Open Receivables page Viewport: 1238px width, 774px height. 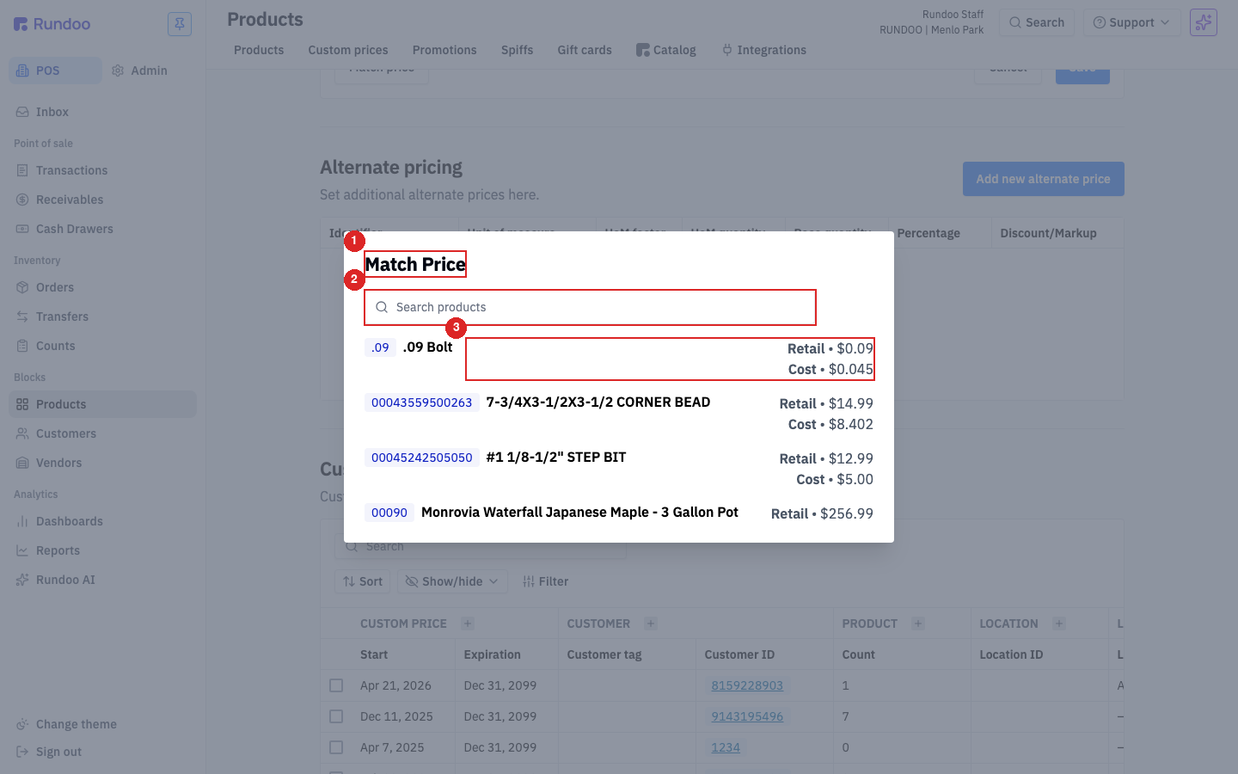point(102,200)
